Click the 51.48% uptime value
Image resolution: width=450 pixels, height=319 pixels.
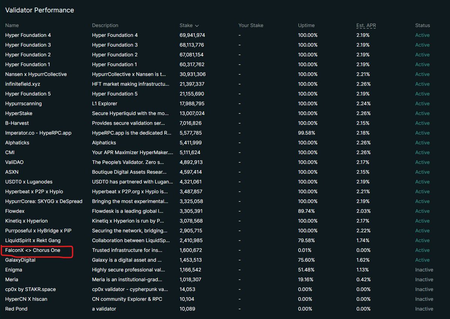point(306,270)
